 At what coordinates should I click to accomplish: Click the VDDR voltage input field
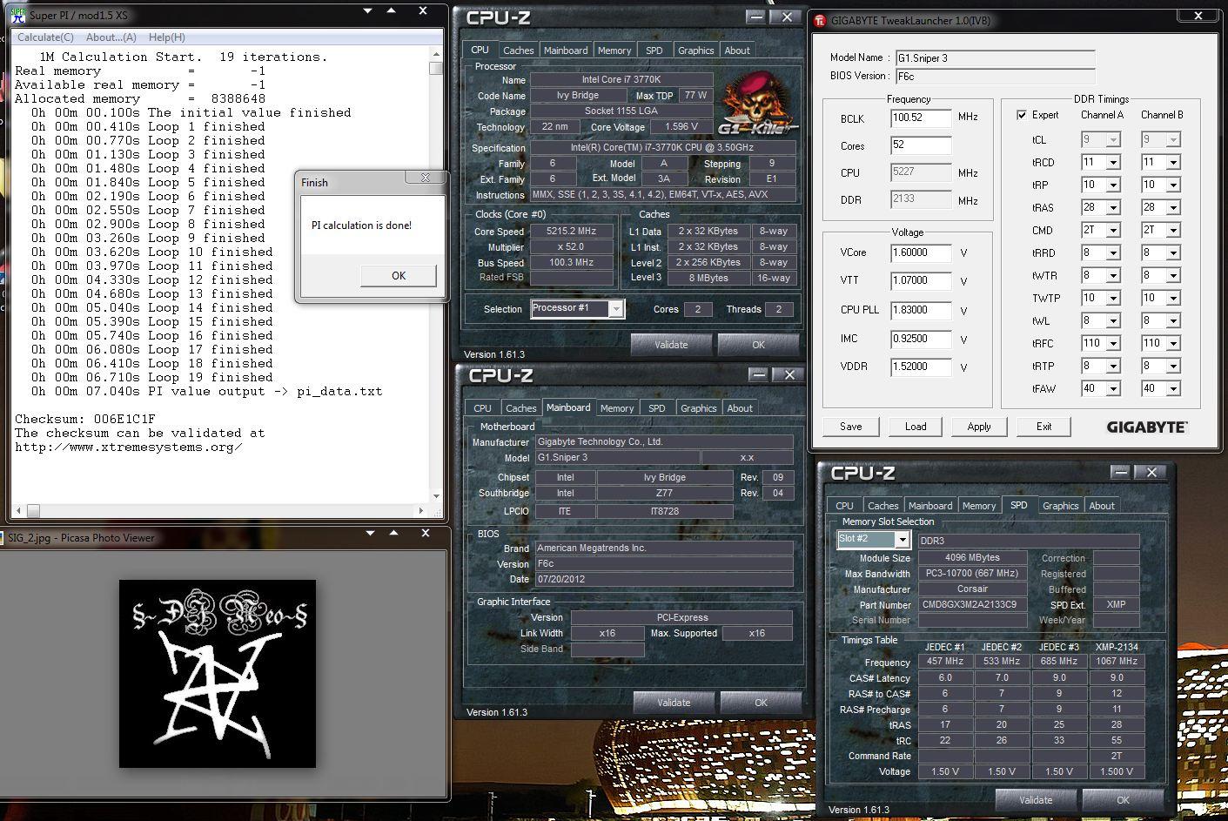point(921,367)
